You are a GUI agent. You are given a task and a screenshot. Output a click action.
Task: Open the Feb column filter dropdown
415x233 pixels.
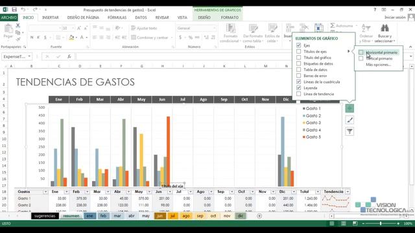coord(87,192)
